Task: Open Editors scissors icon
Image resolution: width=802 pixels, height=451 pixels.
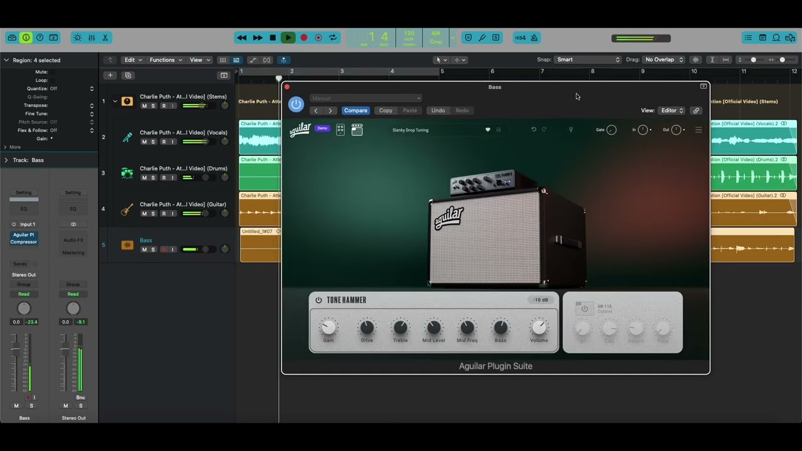Action: coord(105,38)
